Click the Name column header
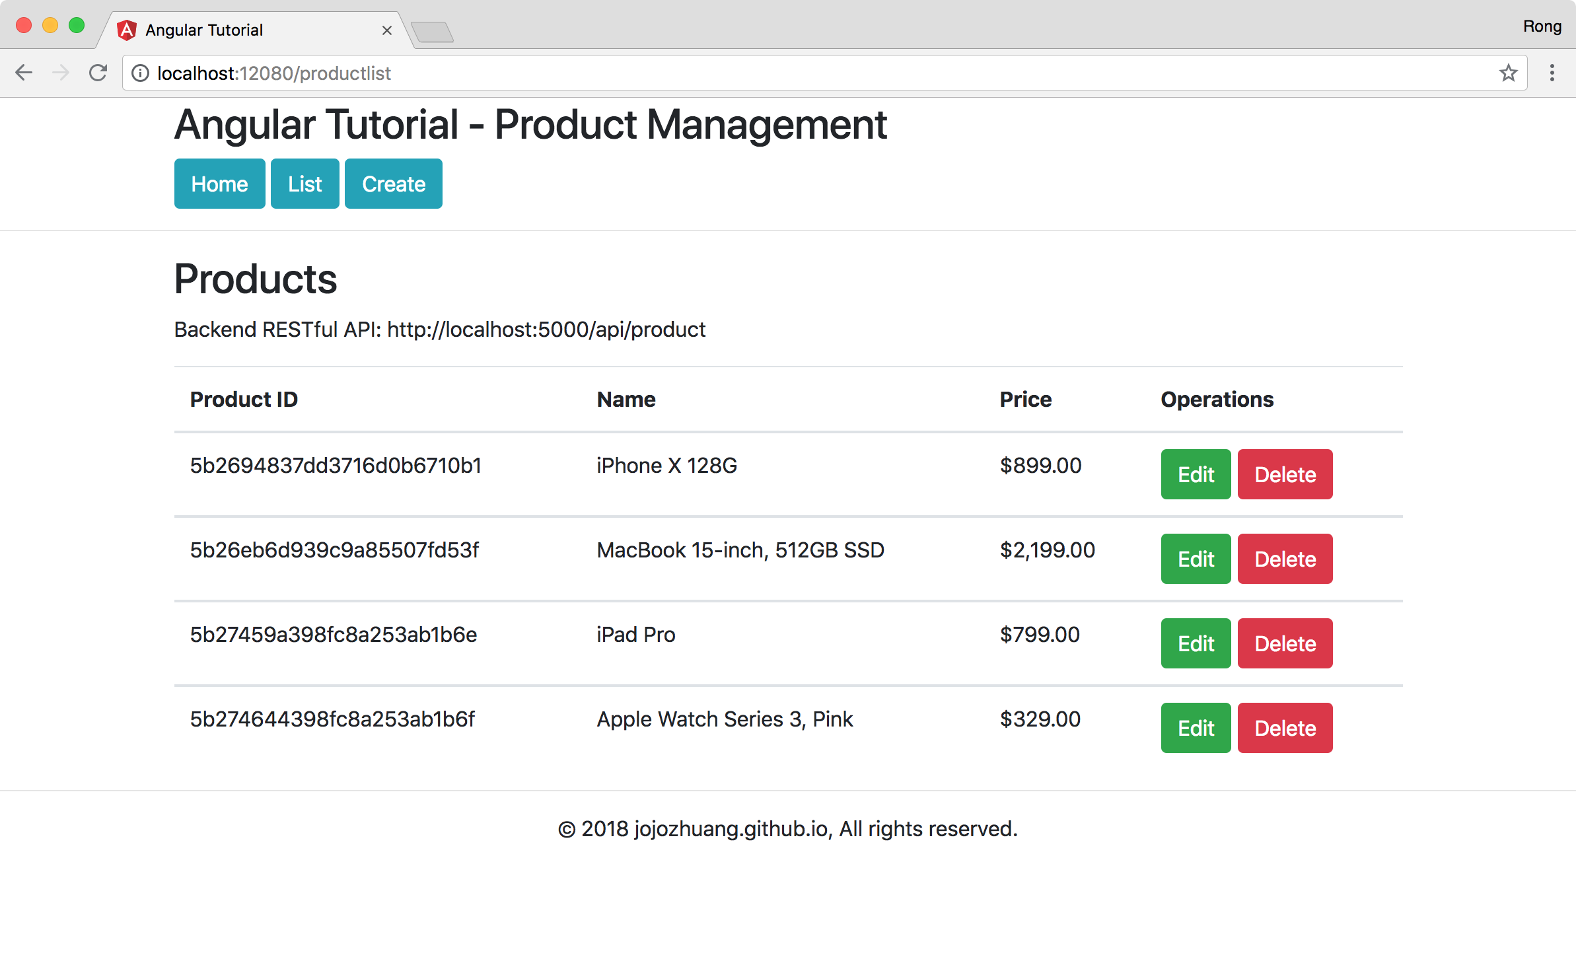 pos(626,400)
